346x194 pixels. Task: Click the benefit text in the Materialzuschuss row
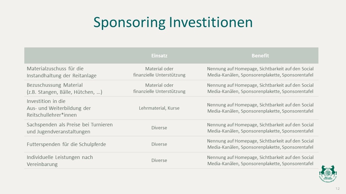260,72
